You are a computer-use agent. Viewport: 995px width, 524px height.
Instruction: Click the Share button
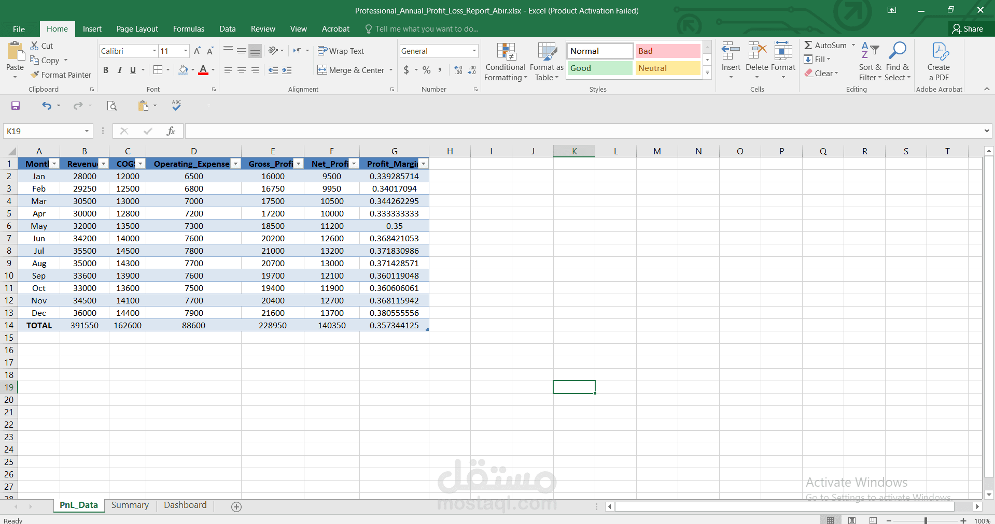pyautogui.click(x=968, y=29)
